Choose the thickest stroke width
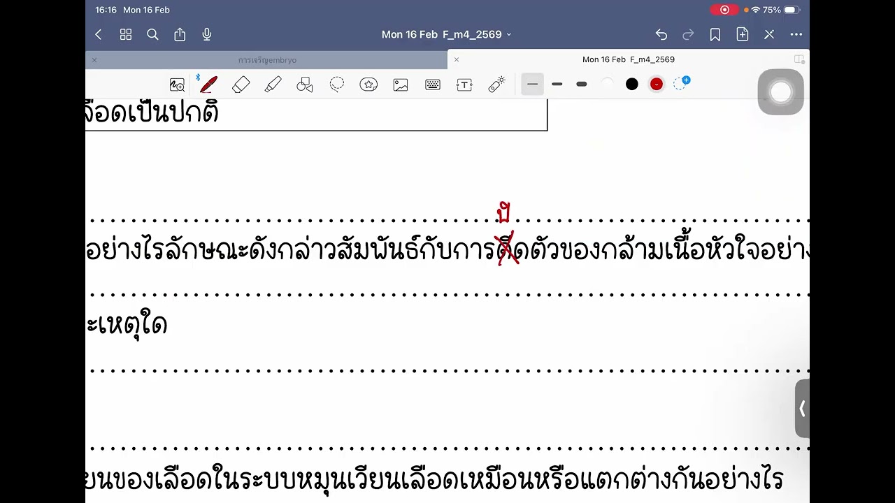This screenshot has width=895, height=503. pyautogui.click(x=581, y=84)
